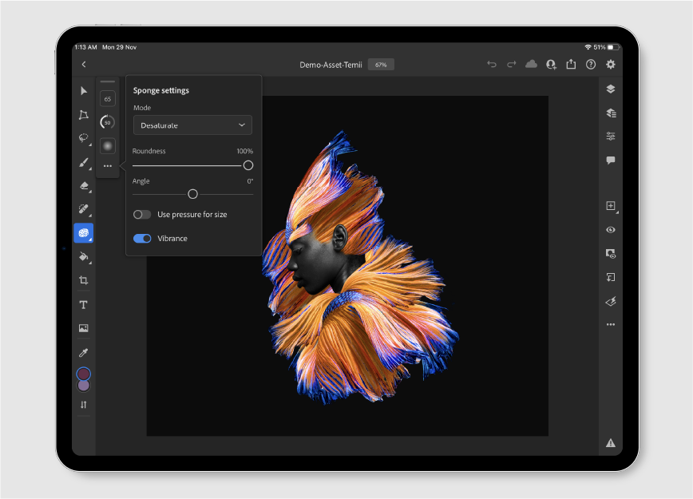Select the Eraser tool
Viewport: 693px width, 499px height.
point(83,185)
